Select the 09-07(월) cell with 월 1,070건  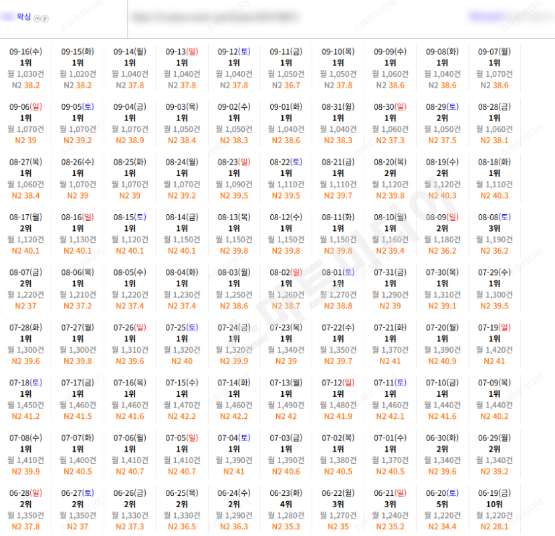click(x=494, y=68)
